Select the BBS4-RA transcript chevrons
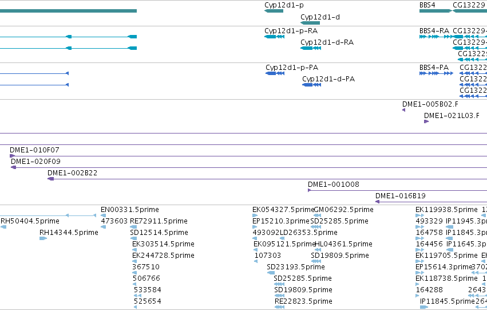 point(436,37)
